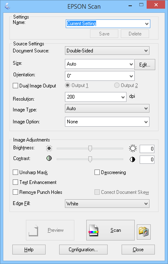This screenshot has height=264, width=168.
Task: Tick the Remove Punch Holes checkbox
Action: pyautogui.click(x=16, y=192)
